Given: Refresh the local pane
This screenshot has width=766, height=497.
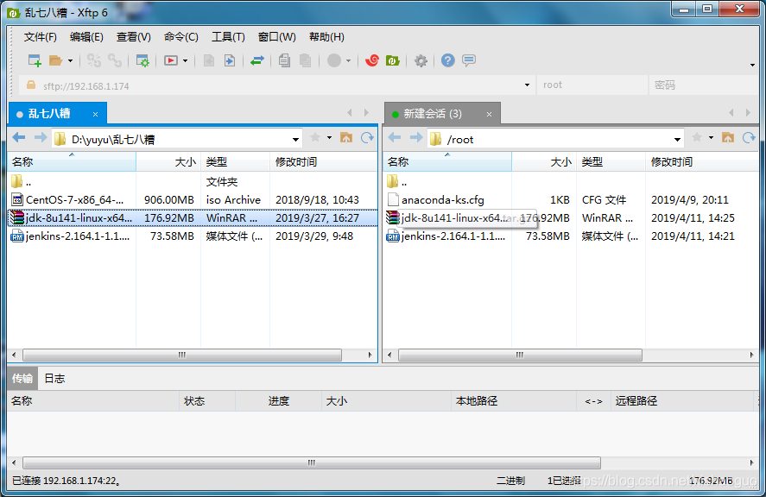Looking at the screenshot, I should pos(367,138).
